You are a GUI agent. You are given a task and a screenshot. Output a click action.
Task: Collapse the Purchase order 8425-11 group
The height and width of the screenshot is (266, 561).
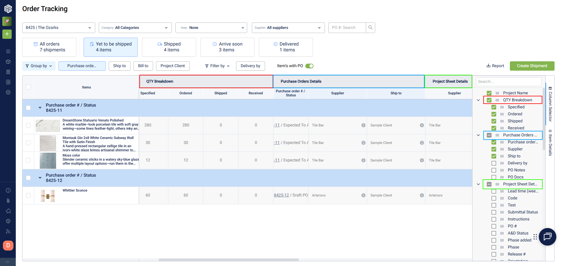pyautogui.click(x=40, y=108)
